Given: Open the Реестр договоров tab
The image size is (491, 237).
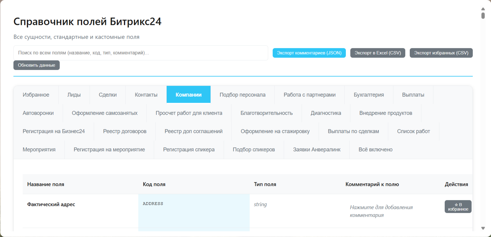Looking at the screenshot, I should (125, 131).
